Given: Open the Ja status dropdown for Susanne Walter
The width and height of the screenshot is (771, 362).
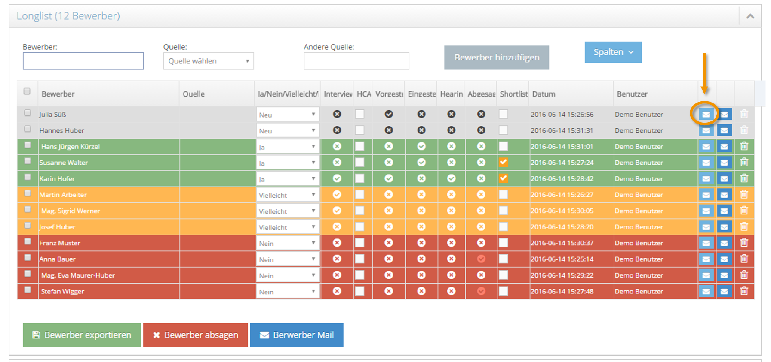Looking at the screenshot, I should [x=288, y=163].
